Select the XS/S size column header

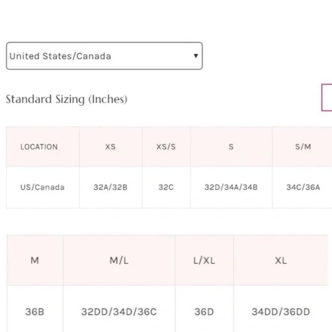pyautogui.click(x=166, y=147)
